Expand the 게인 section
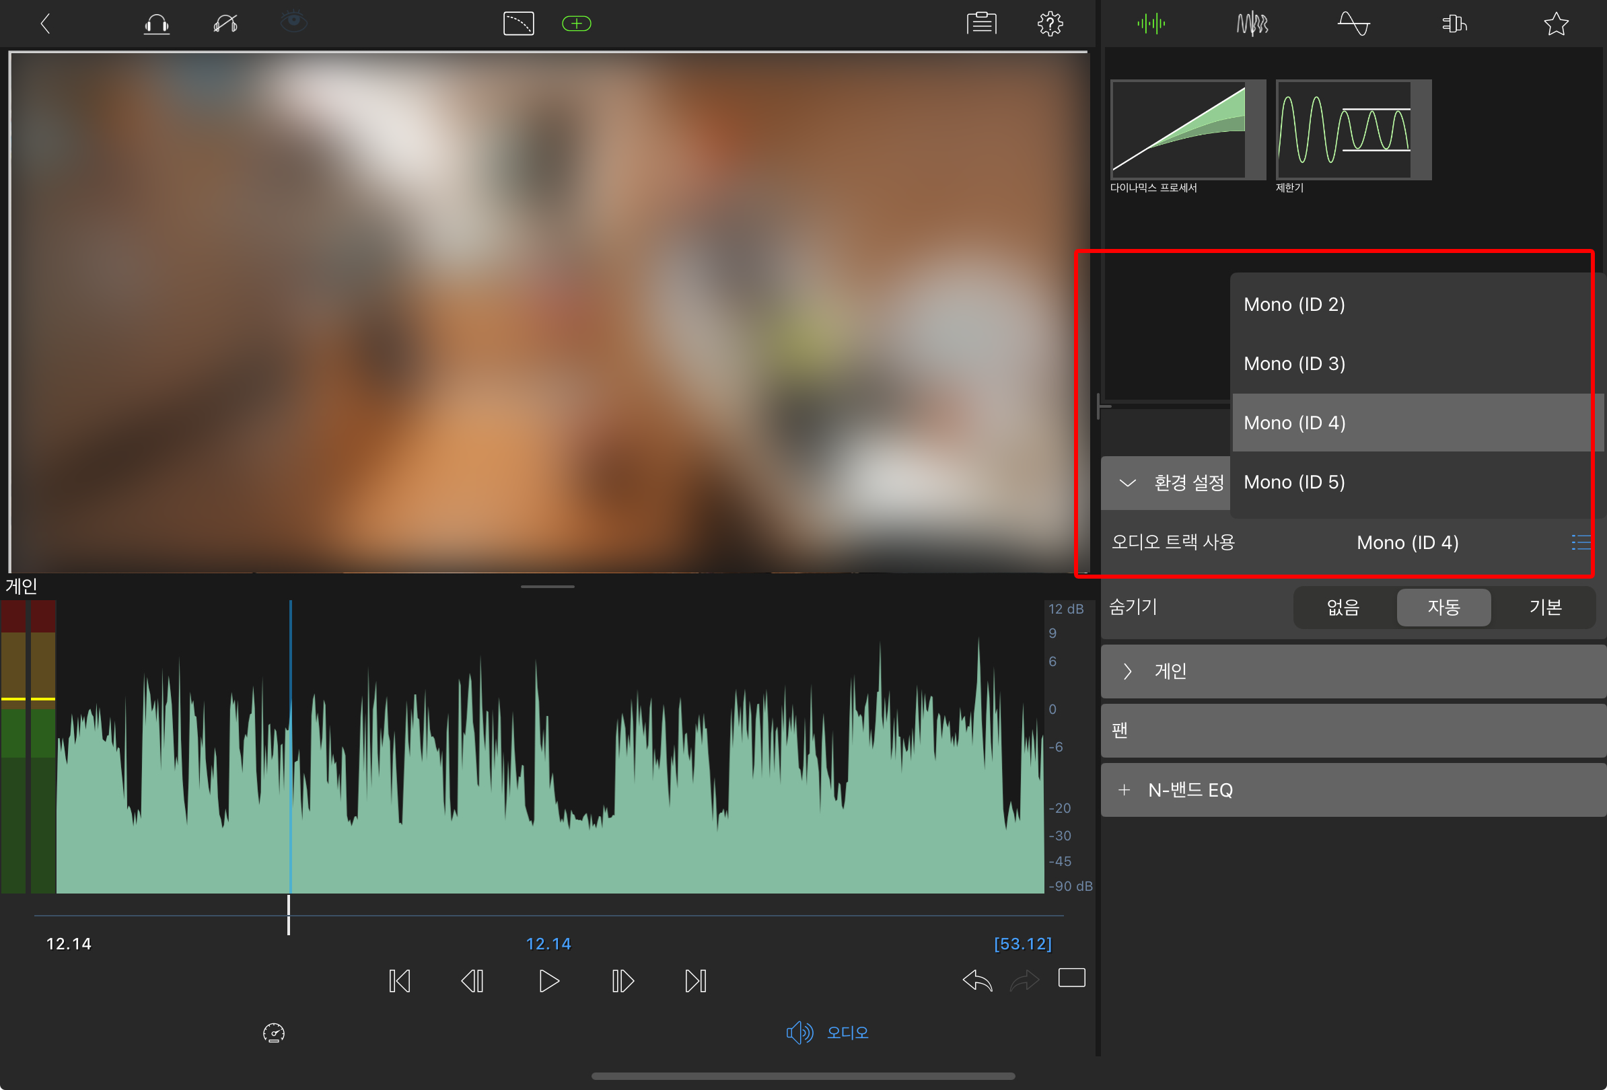 (x=1128, y=671)
